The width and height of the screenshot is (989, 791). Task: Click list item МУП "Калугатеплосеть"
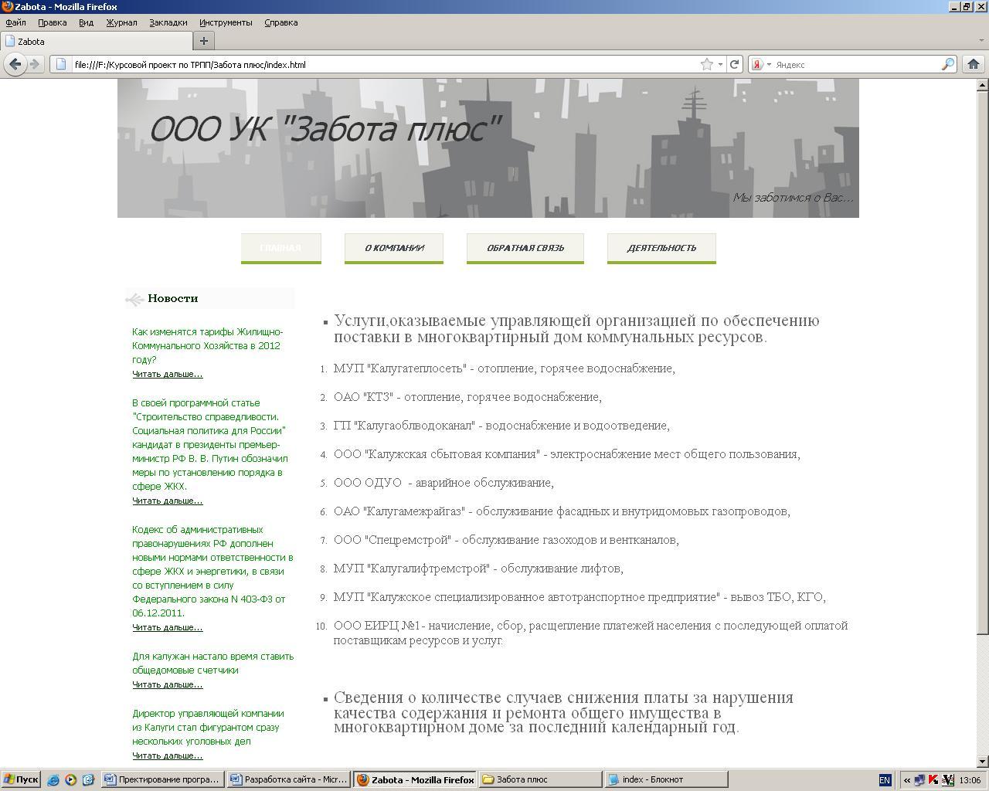tap(504, 368)
